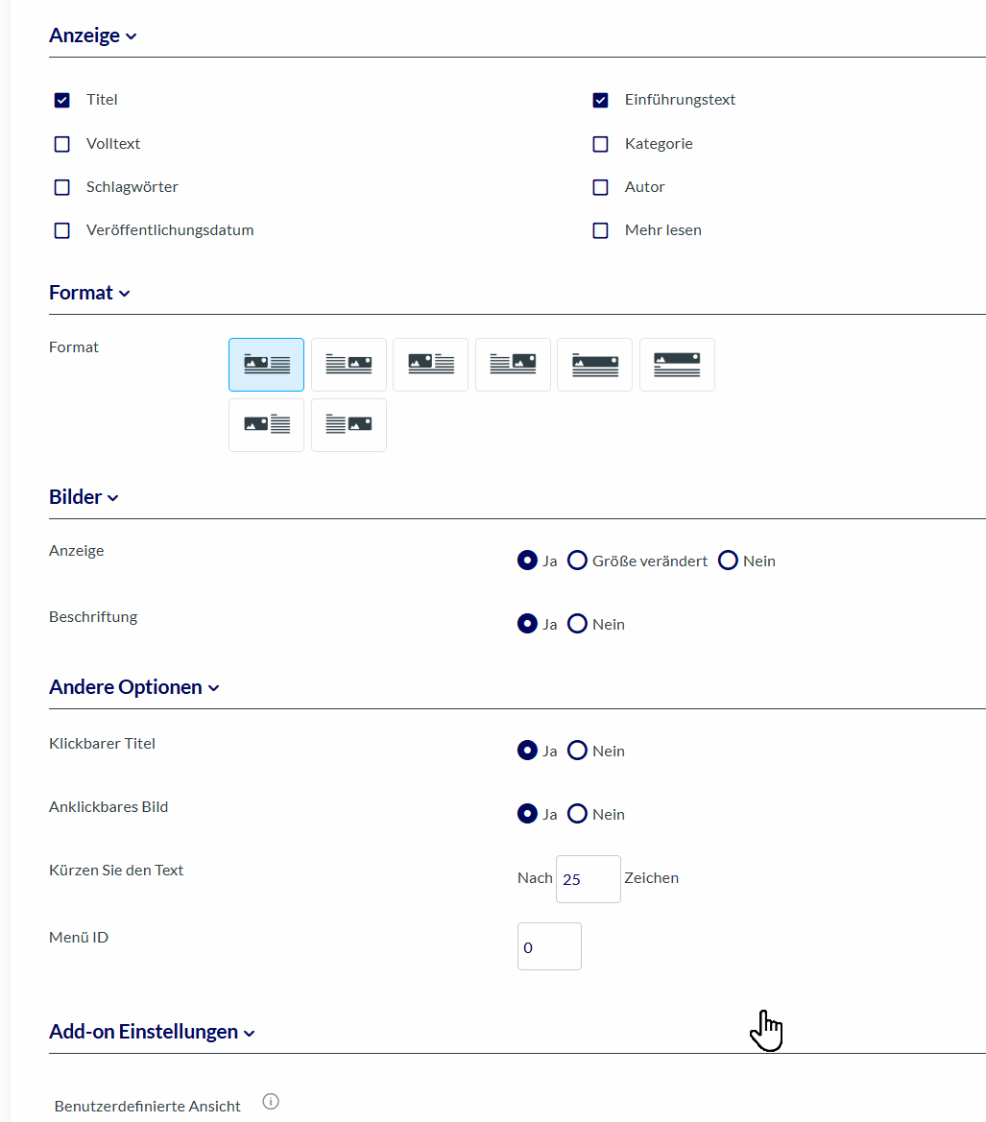Set Beschriftung to Nein
The height and width of the screenshot is (1122, 986).
[x=577, y=624]
